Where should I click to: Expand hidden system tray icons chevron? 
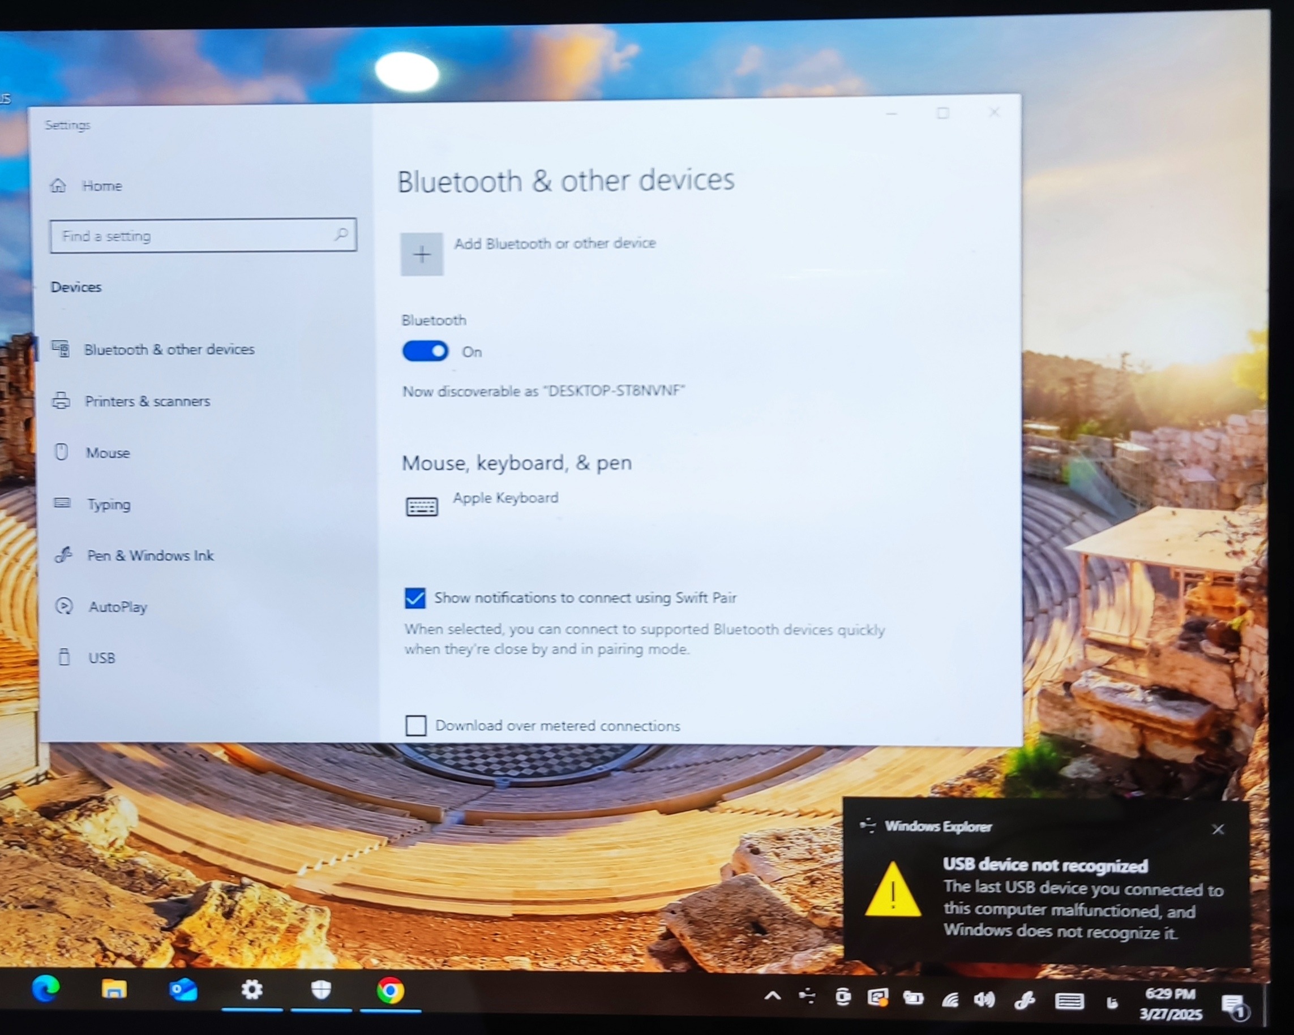click(773, 997)
